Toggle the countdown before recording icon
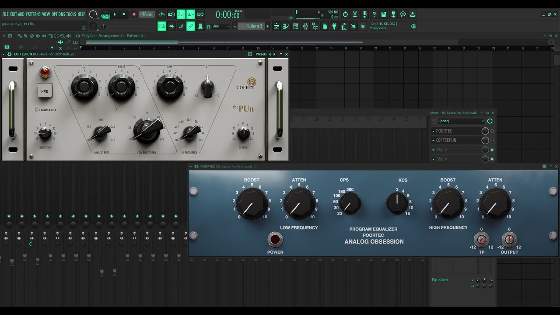The width and height of the screenshot is (560, 315). (x=181, y=14)
